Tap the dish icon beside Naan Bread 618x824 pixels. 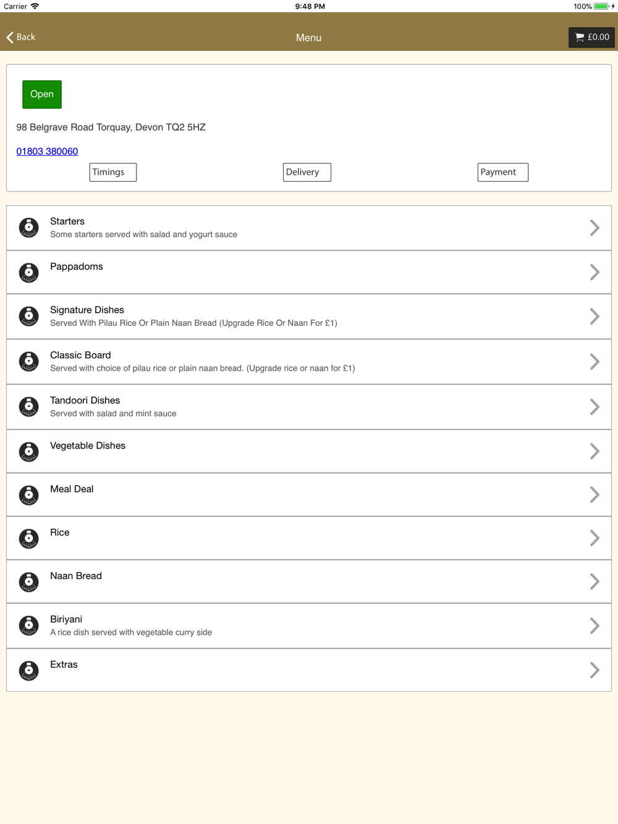pos(28,582)
